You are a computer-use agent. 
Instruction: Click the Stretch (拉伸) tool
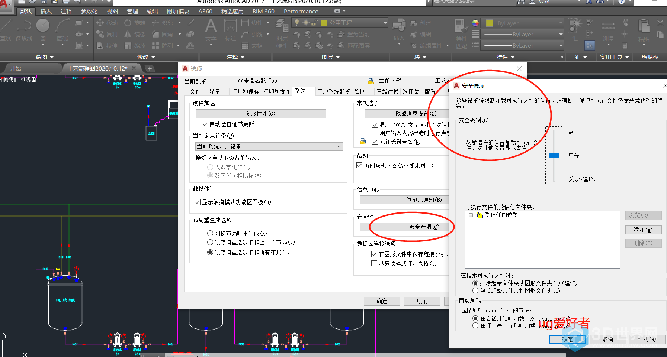[107, 46]
